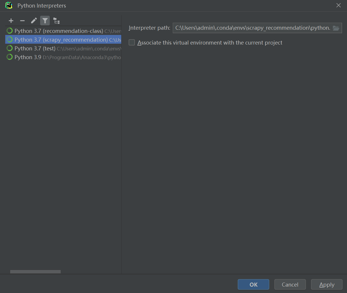
Task: Click the PyCharm logo in title bar
Action: (9, 6)
